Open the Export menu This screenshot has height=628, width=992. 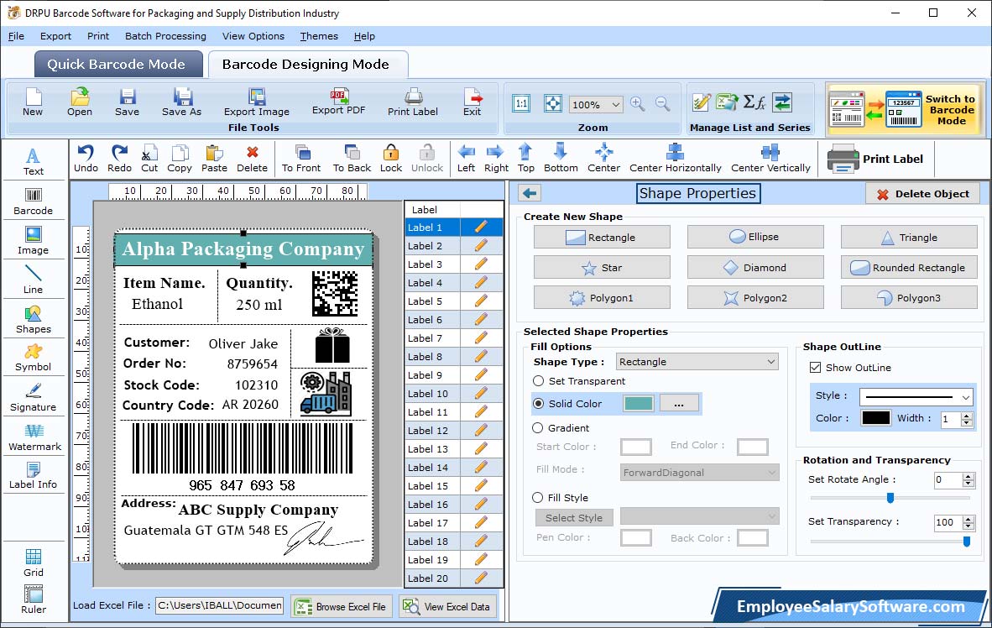[x=55, y=36]
